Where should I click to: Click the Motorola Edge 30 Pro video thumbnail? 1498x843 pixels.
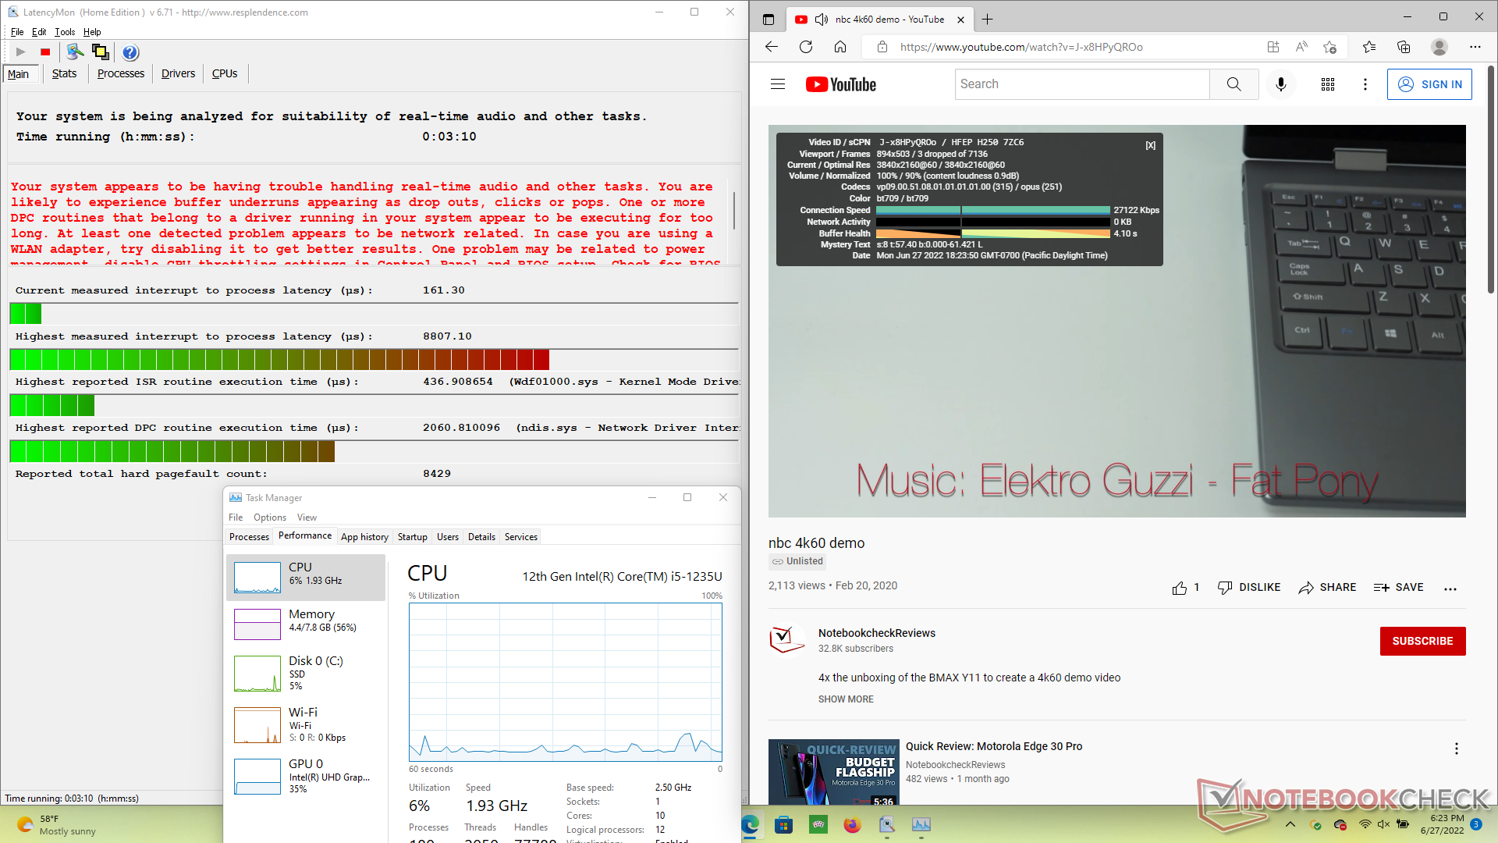pos(832,772)
